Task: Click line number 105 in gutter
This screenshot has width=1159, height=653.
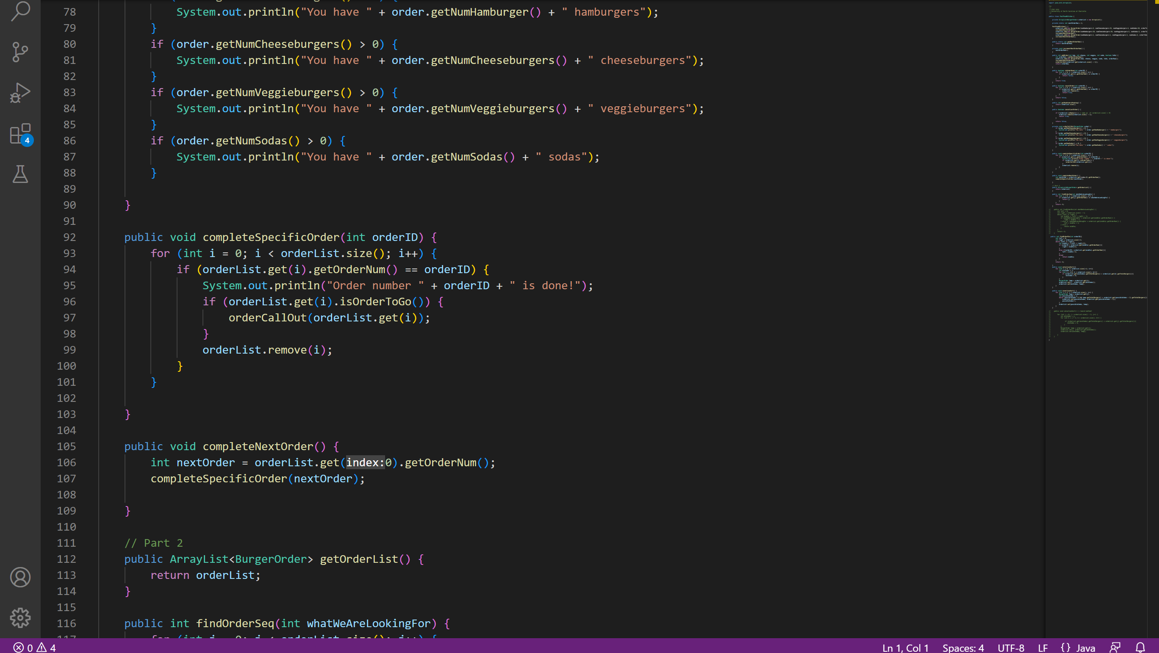Action: 67,446
